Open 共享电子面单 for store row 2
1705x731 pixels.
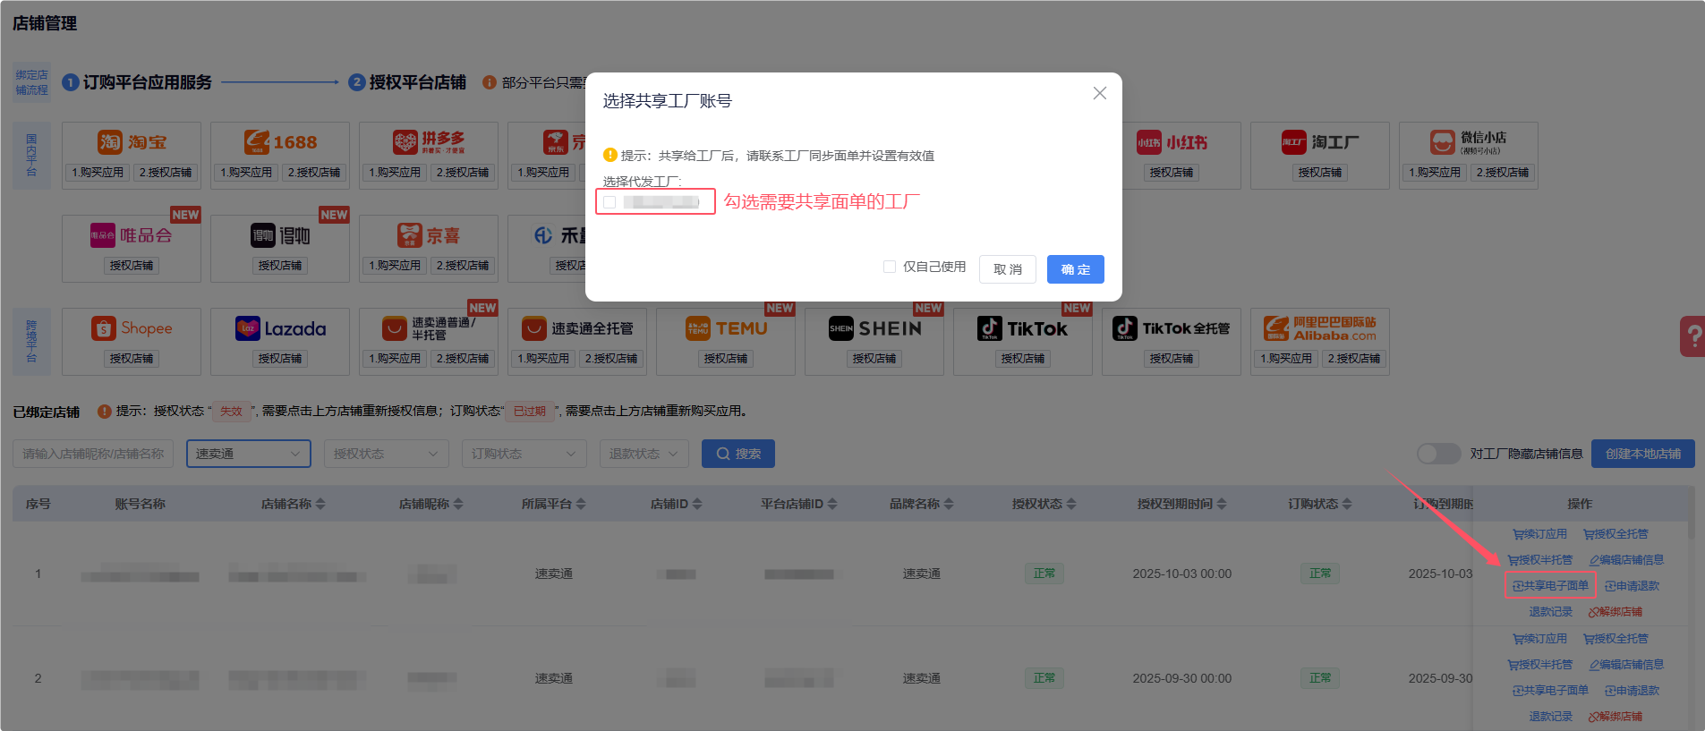click(1550, 691)
